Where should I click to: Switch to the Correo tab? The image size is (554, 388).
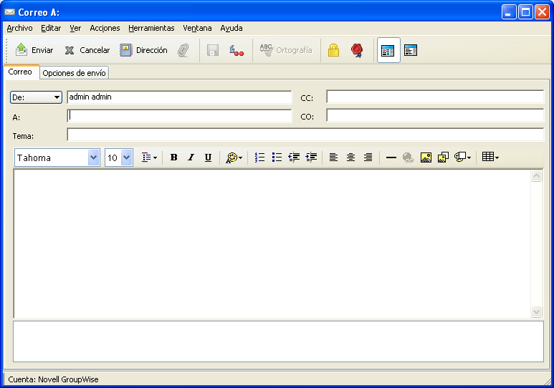click(20, 72)
